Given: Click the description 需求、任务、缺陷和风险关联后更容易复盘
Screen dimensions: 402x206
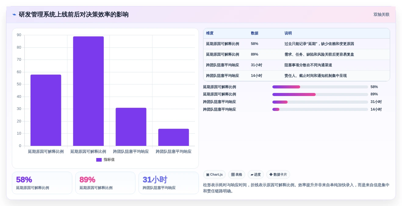Looking at the screenshot, I should click(319, 54).
